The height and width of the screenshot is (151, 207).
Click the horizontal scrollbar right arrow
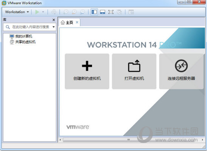(202, 140)
